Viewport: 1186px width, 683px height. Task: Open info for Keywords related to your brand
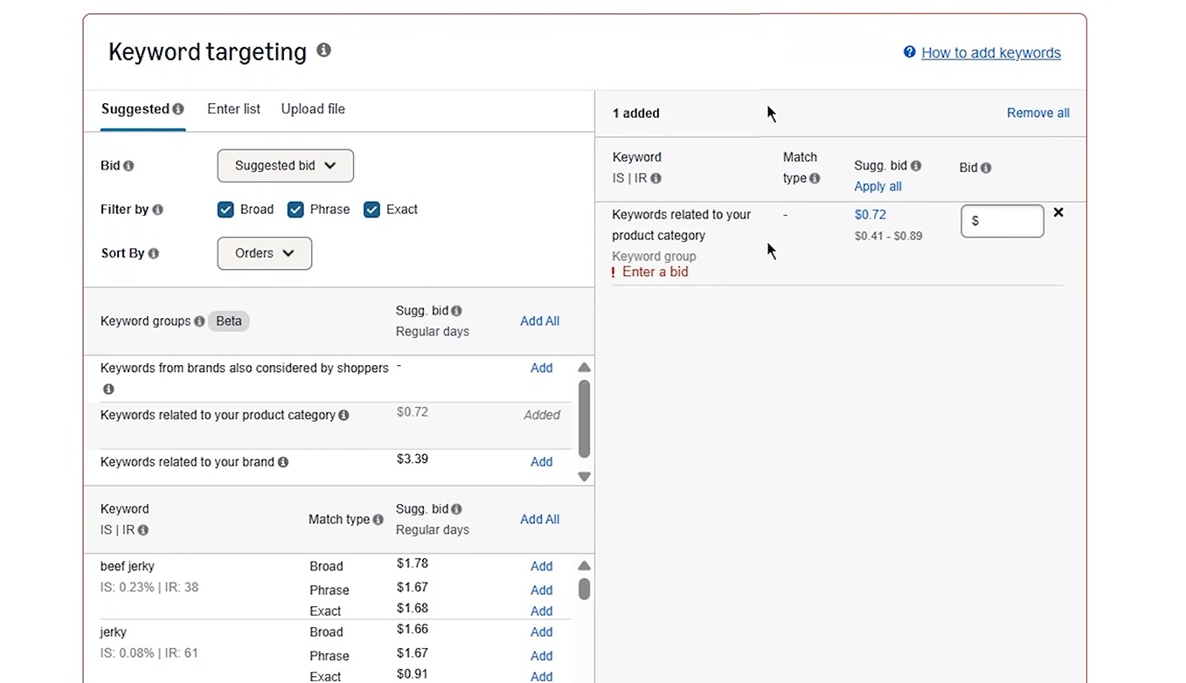coord(283,462)
